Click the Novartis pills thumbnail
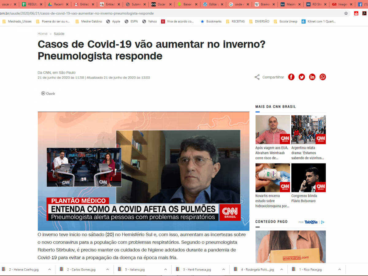This screenshot has height=276, width=368. click(273, 178)
